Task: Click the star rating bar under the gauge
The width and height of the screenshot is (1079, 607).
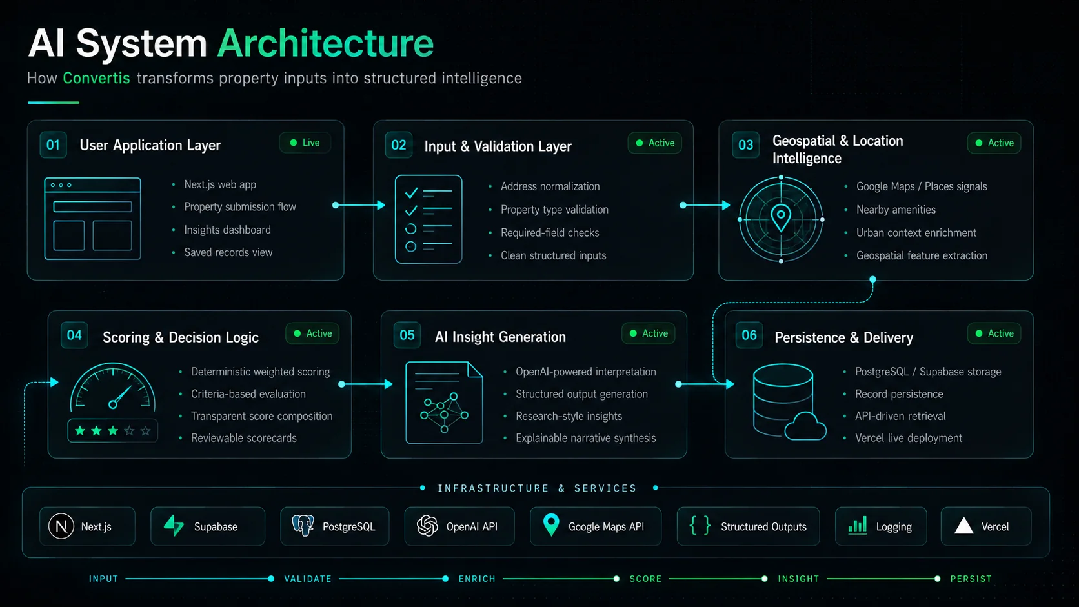Action: (x=113, y=430)
